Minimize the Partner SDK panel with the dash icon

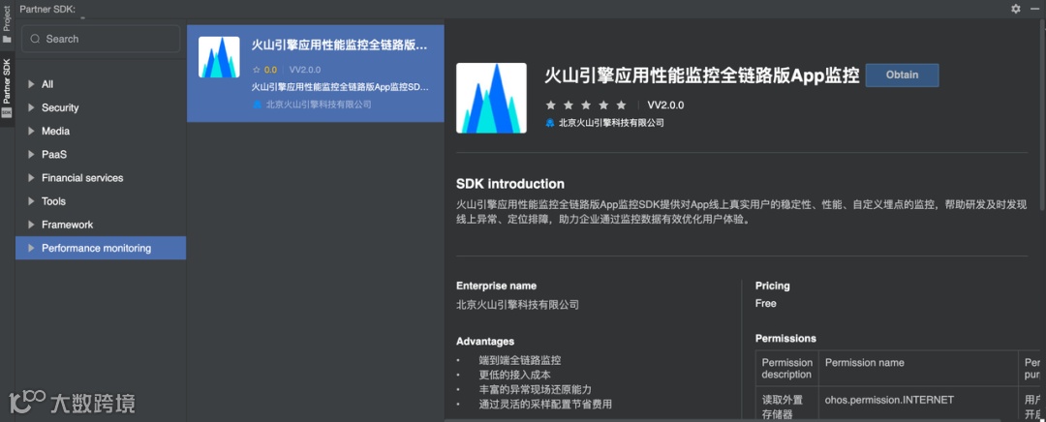(x=1034, y=9)
